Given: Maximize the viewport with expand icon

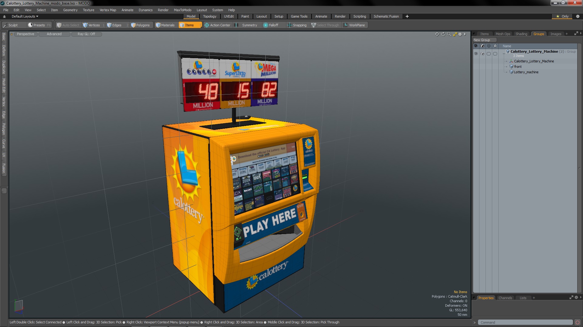Looking at the screenshot, I should point(455,34).
